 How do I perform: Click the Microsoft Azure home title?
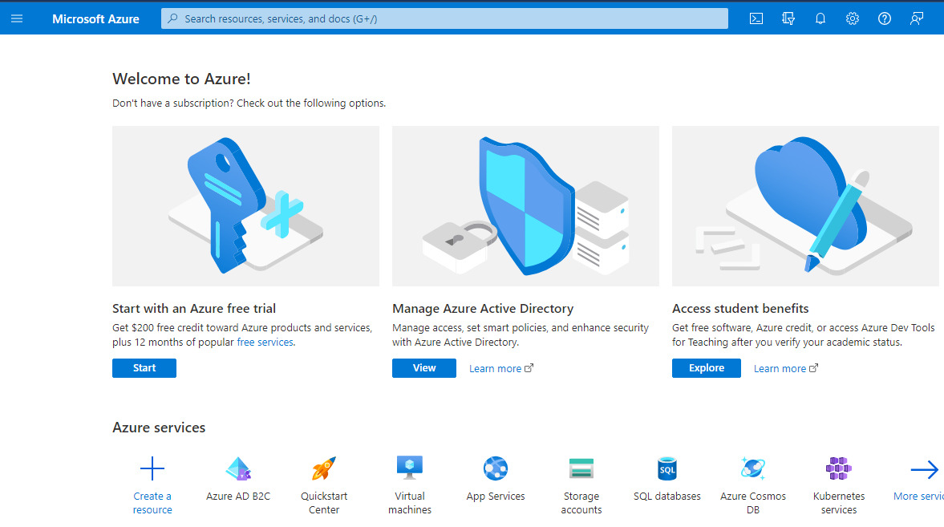tap(95, 18)
